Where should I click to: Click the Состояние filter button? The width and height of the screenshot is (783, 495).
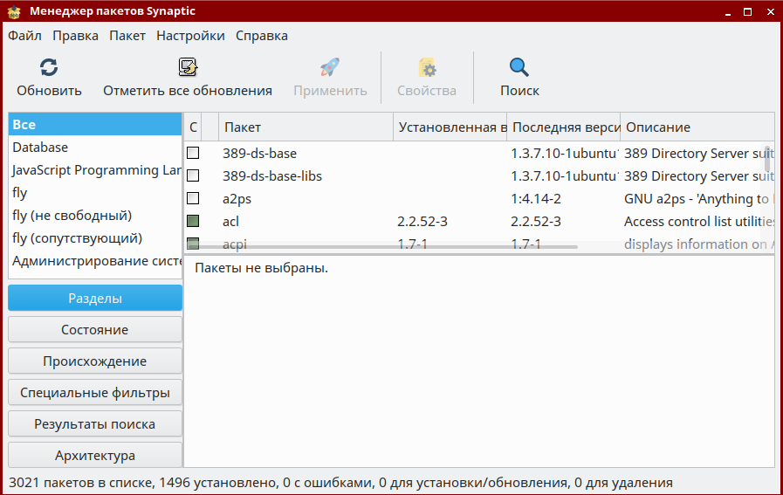(x=95, y=330)
